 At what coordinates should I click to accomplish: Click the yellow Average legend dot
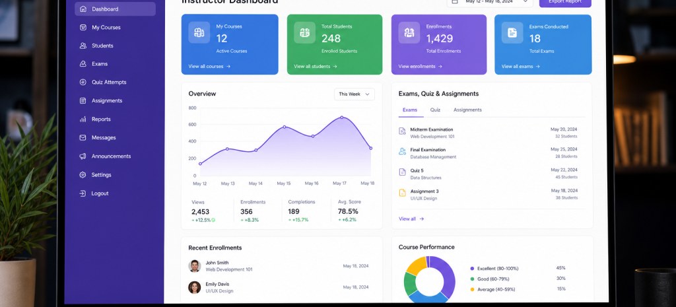[472, 289]
